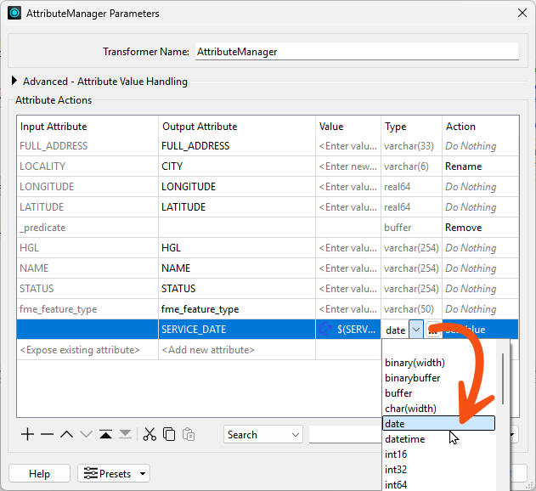The height and width of the screenshot is (491, 536).
Task: Click _predicate input attribute cell
Action: click(x=87, y=228)
